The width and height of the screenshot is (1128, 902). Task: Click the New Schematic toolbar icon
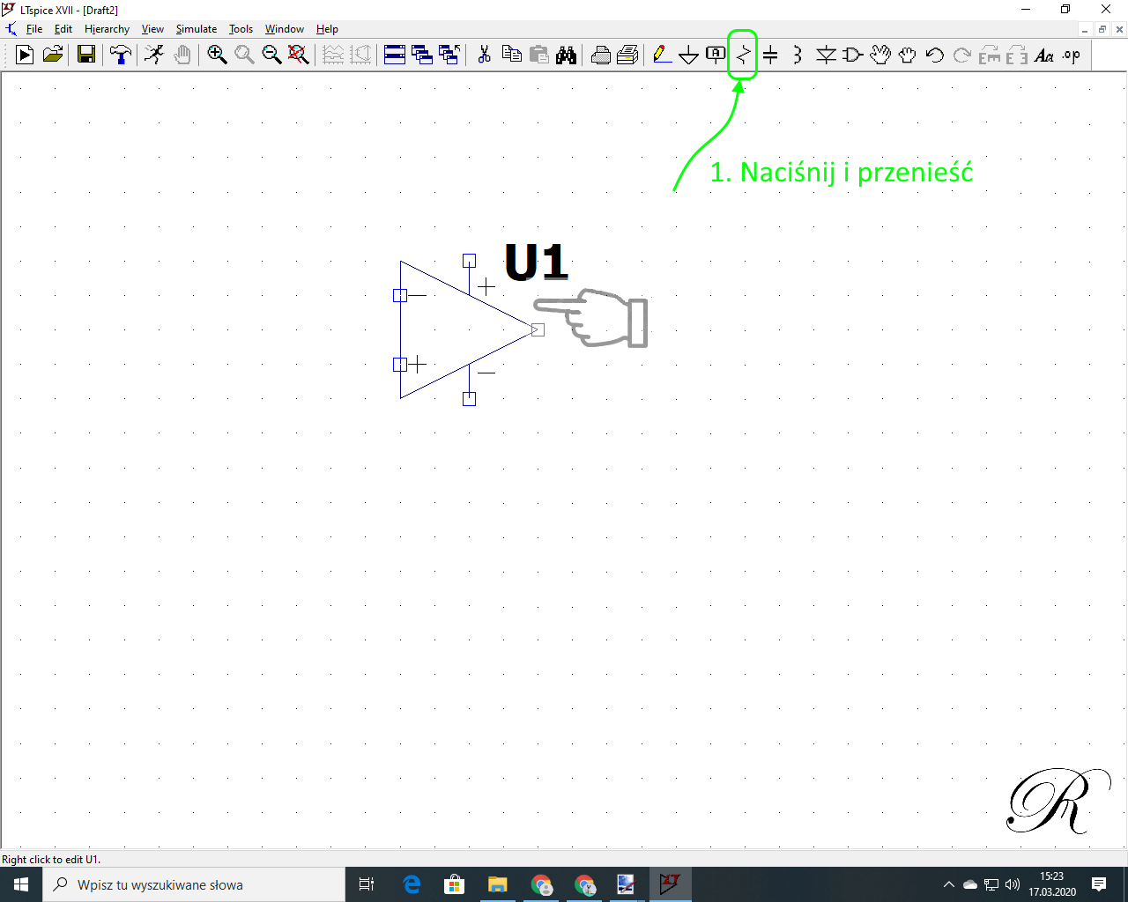point(25,55)
